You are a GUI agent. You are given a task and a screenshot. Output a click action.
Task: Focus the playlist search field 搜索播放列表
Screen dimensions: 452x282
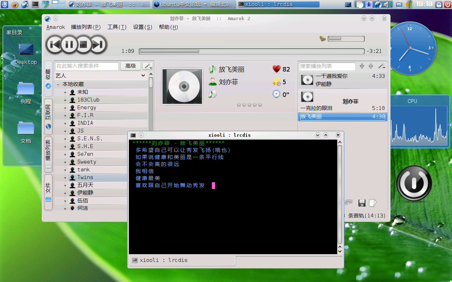point(327,66)
